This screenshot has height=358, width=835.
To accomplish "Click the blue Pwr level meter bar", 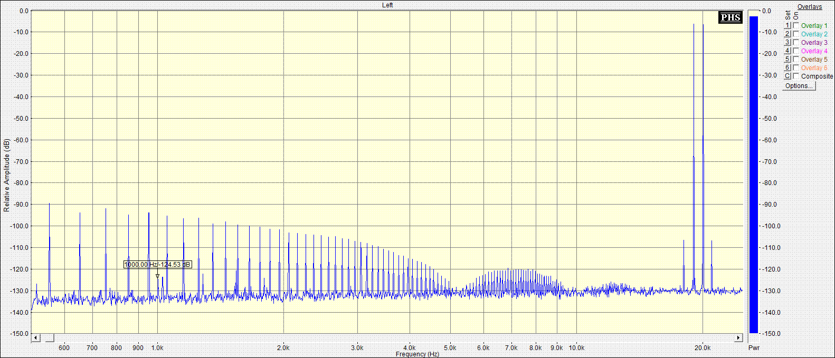I will 754,175.
